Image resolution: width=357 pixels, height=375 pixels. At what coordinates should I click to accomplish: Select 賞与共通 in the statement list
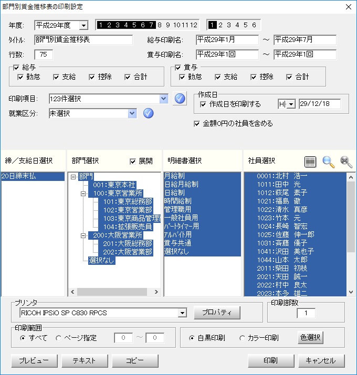pos(202,243)
